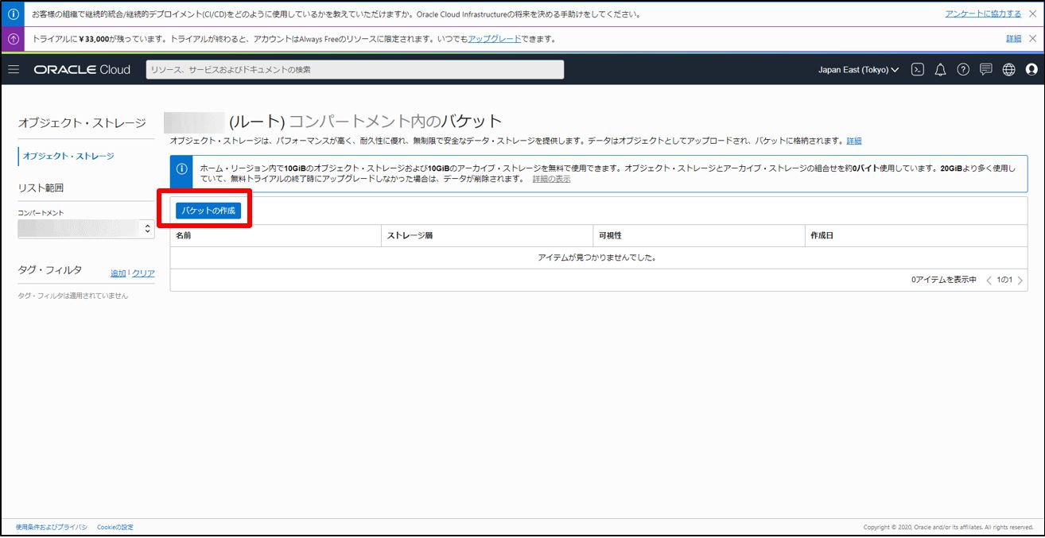Viewport: 1045px width, 538px height.
Task: Open the main navigation hamburger menu
Action: 14,69
